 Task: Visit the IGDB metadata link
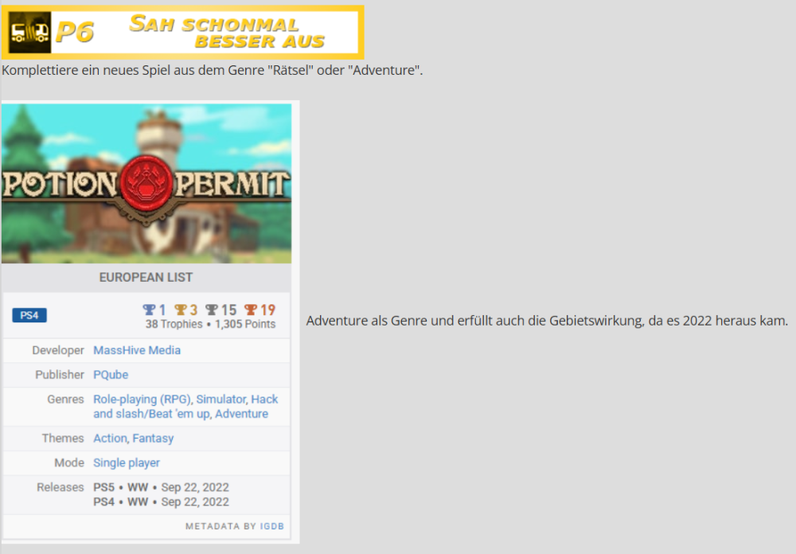click(272, 526)
